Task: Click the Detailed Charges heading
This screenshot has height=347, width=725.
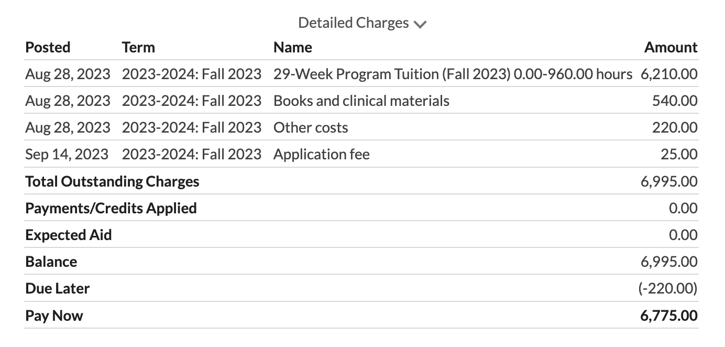Action: pyautogui.click(x=353, y=23)
